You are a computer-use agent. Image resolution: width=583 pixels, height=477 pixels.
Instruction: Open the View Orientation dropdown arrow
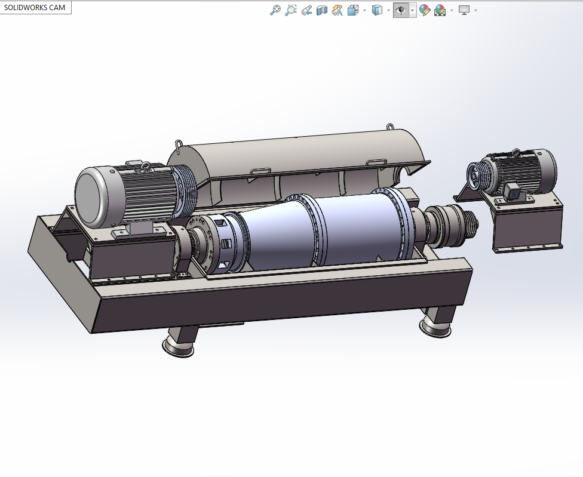coord(364,10)
